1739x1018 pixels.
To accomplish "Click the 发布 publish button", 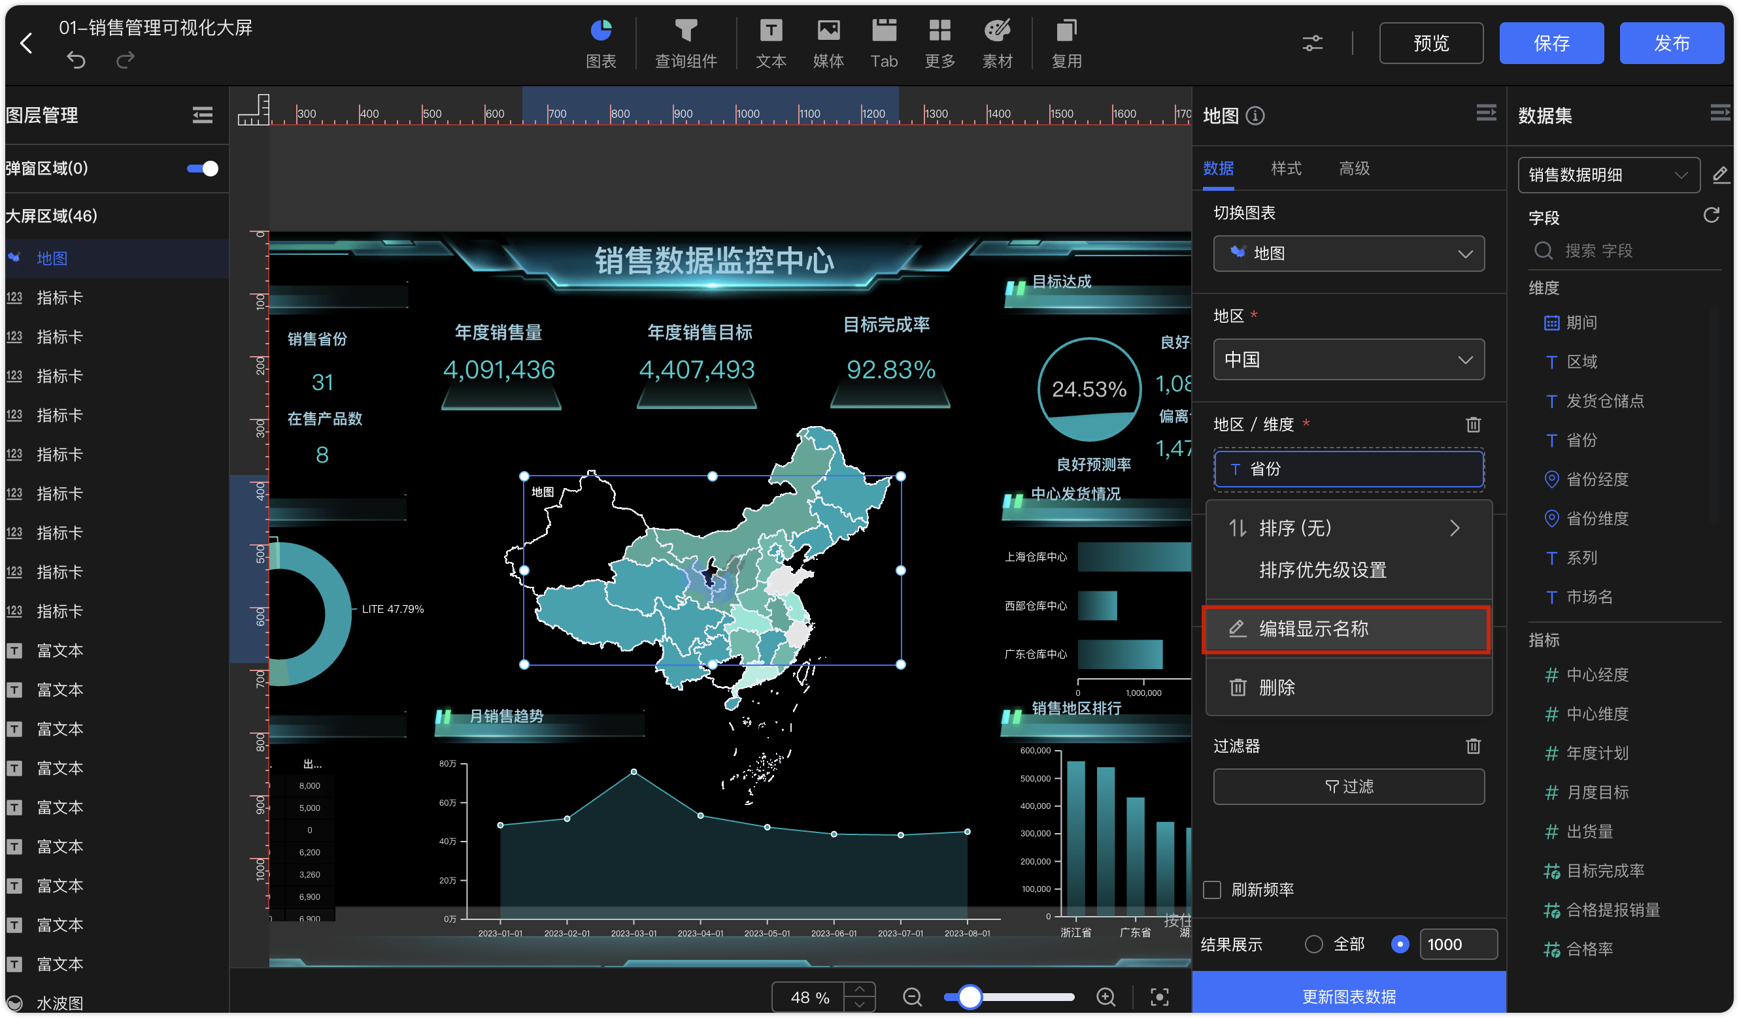I will (x=1671, y=42).
